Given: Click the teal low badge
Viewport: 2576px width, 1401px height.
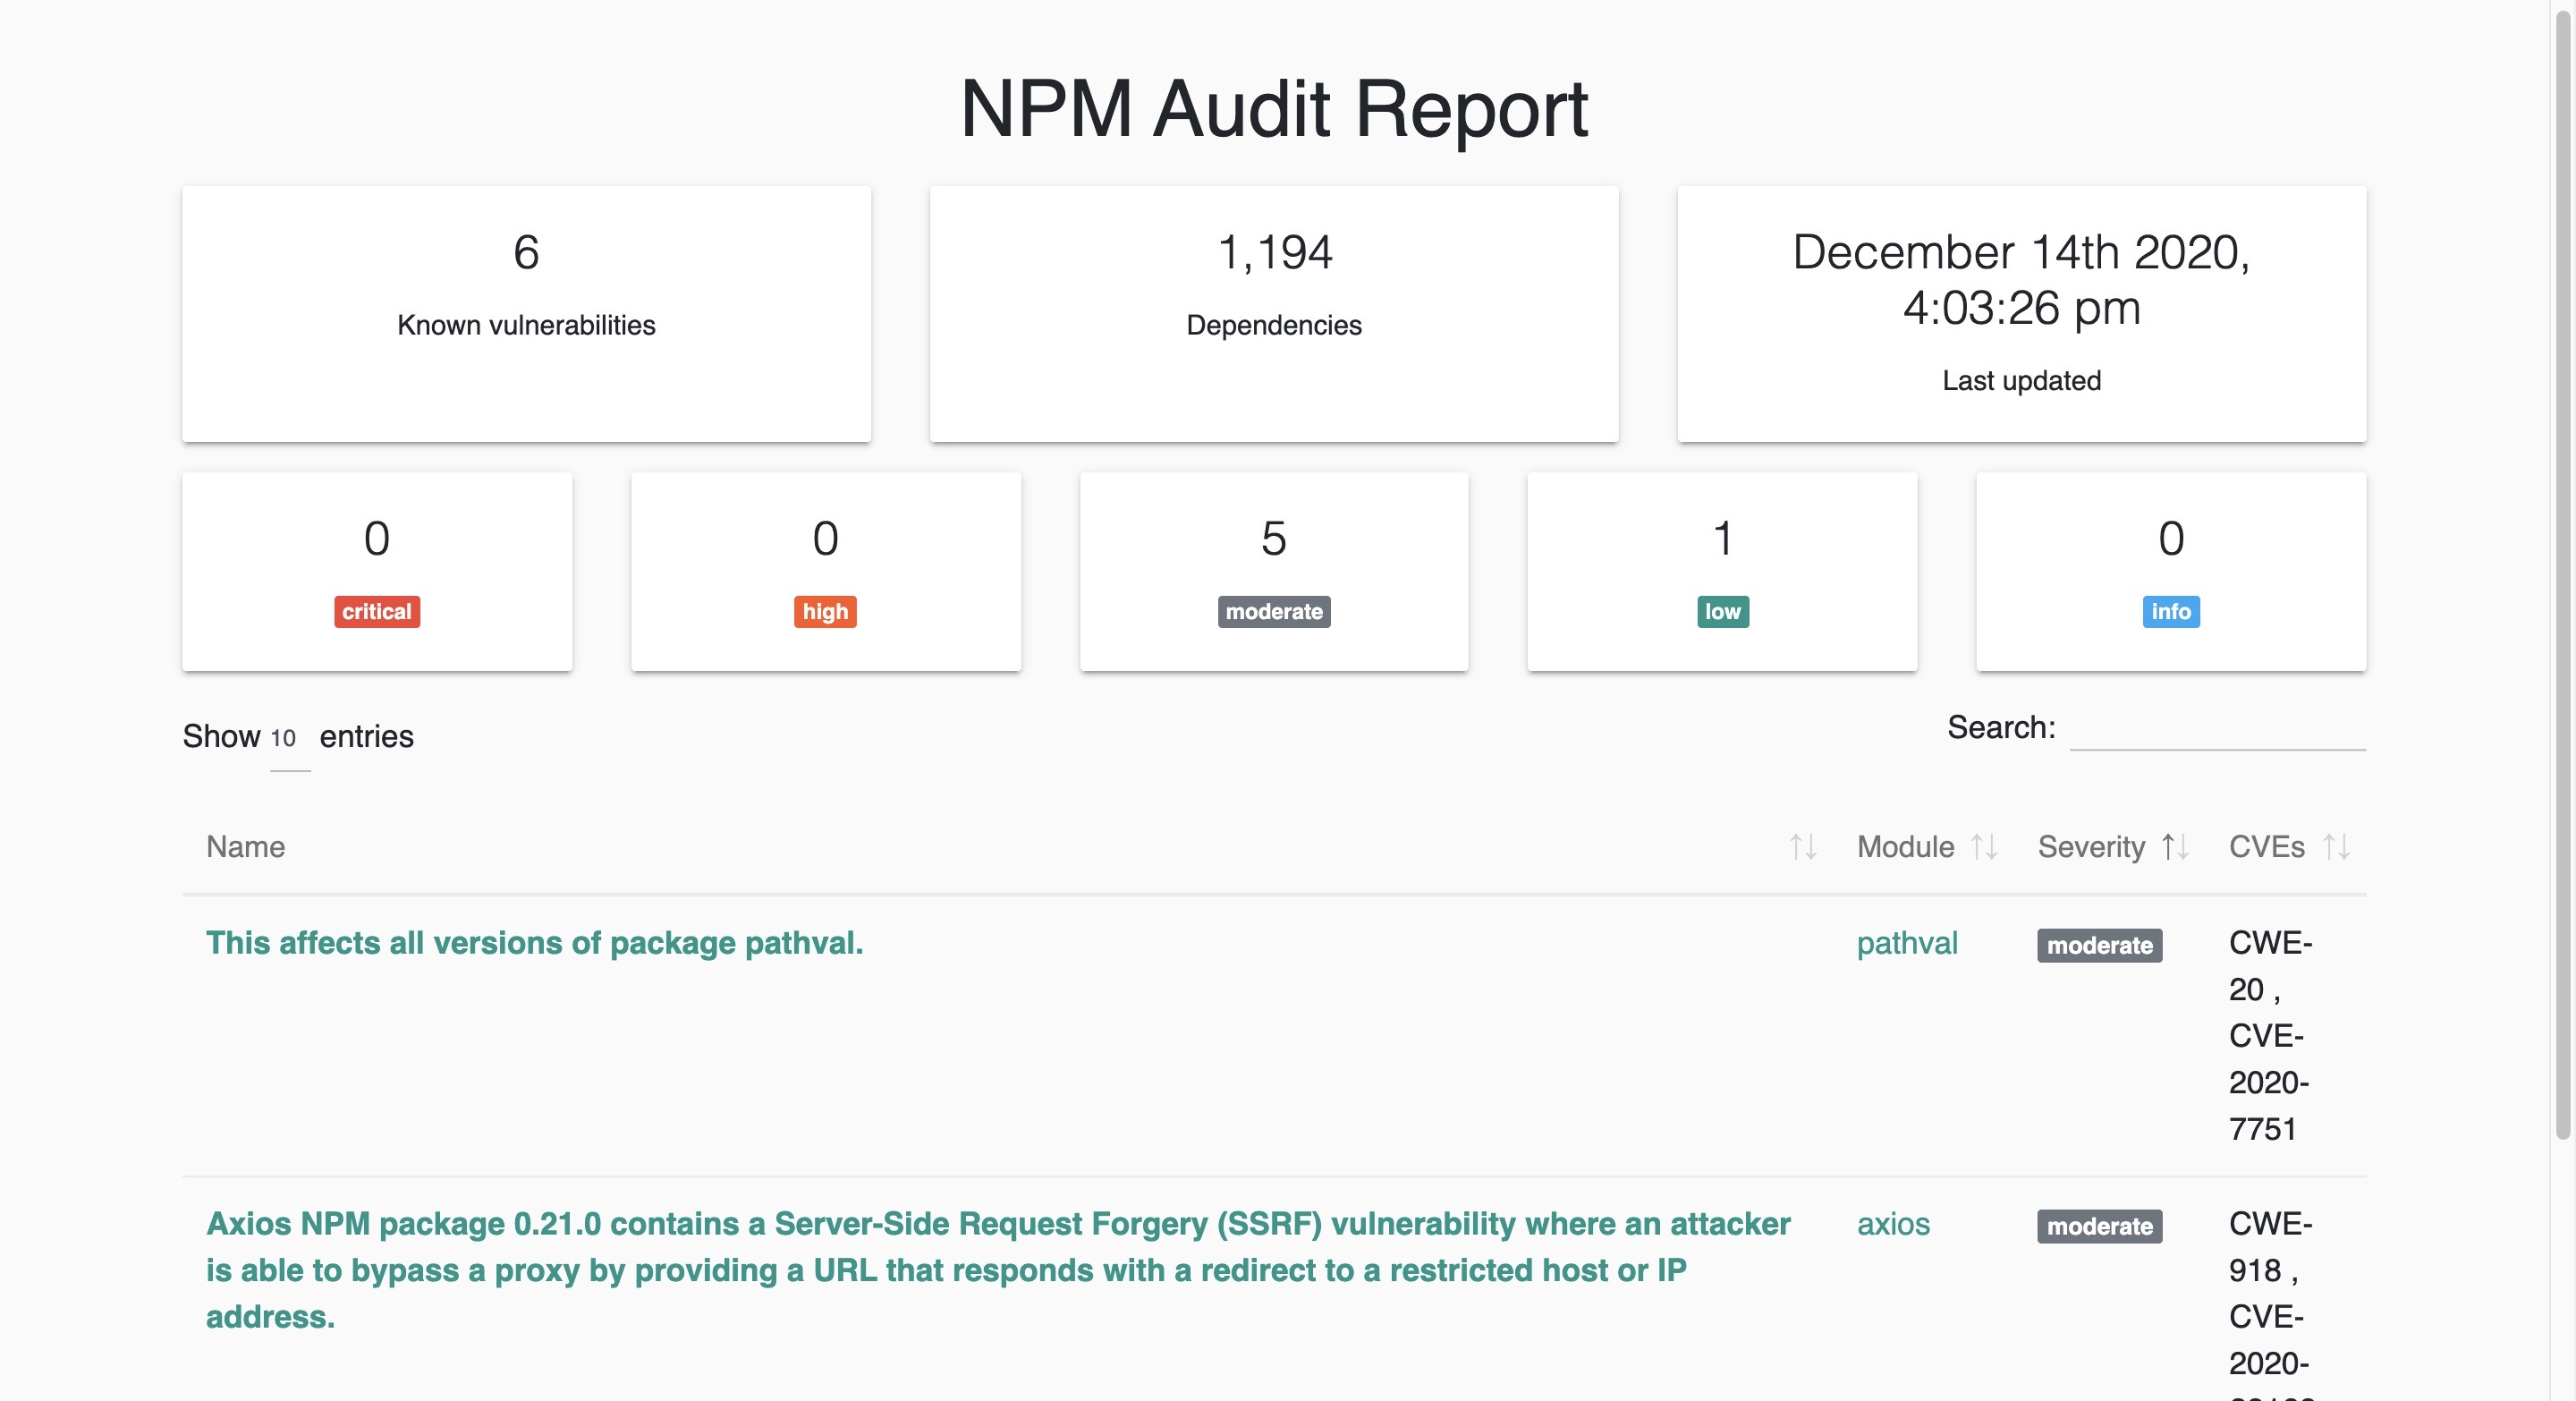Looking at the screenshot, I should [x=1722, y=611].
